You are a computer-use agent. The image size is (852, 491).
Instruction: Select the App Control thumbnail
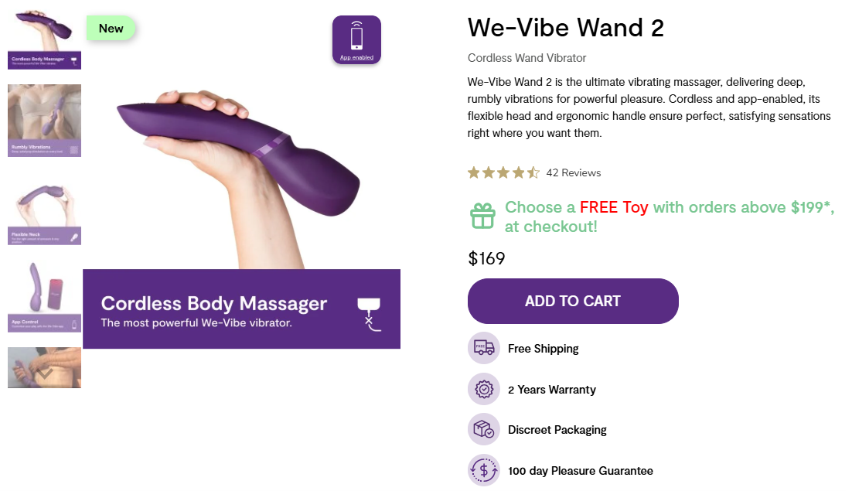(44, 297)
